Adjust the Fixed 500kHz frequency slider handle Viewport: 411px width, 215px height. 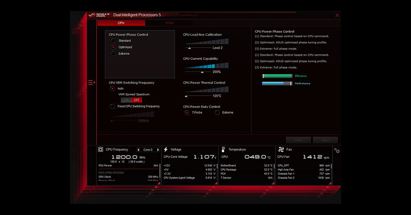(112, 121)
